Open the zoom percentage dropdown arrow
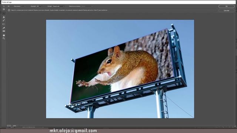The width and height of the screenshot is (237, 133). [x=19, y=126]
